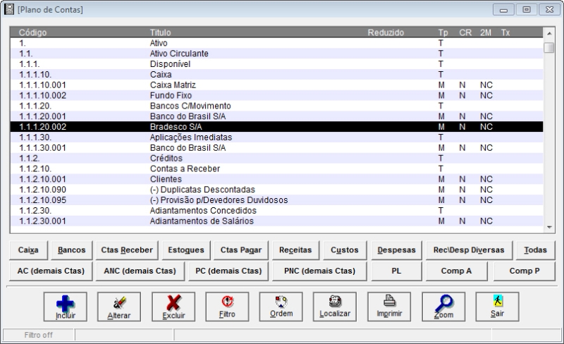Select the Provisão p/Devedores Duvidosos row
Image resolution: width=564 pixels, height=344 pixels.
tap(276, 199)
